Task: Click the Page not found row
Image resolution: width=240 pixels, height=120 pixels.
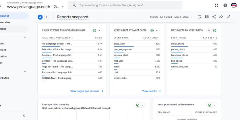Action: point(72,67)
